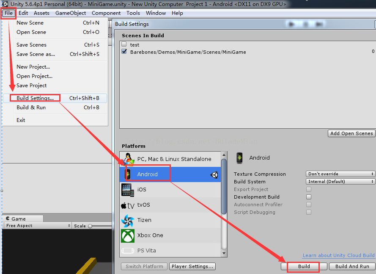Choose New Scene from File menu
Viewport: 376px width, 274px height.
[x=55, y=23]
